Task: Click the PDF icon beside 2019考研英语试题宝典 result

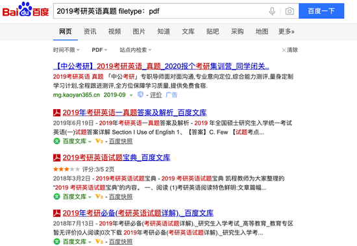Action: (56, 158)
